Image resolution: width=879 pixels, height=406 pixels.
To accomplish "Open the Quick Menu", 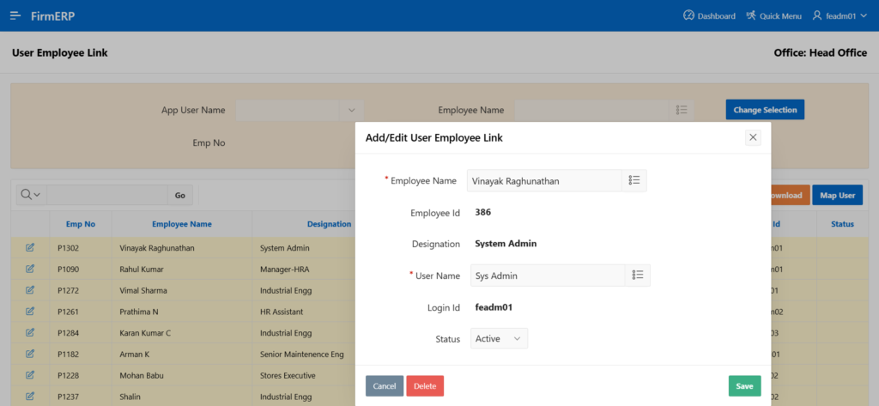I will point(774,15).
